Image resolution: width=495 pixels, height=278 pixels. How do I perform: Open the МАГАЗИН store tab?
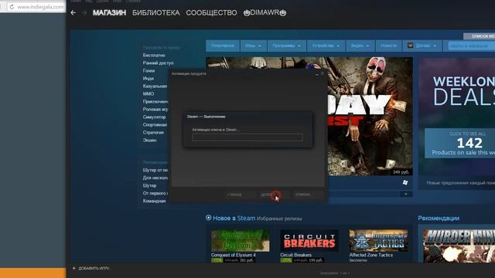coord(109,12)
